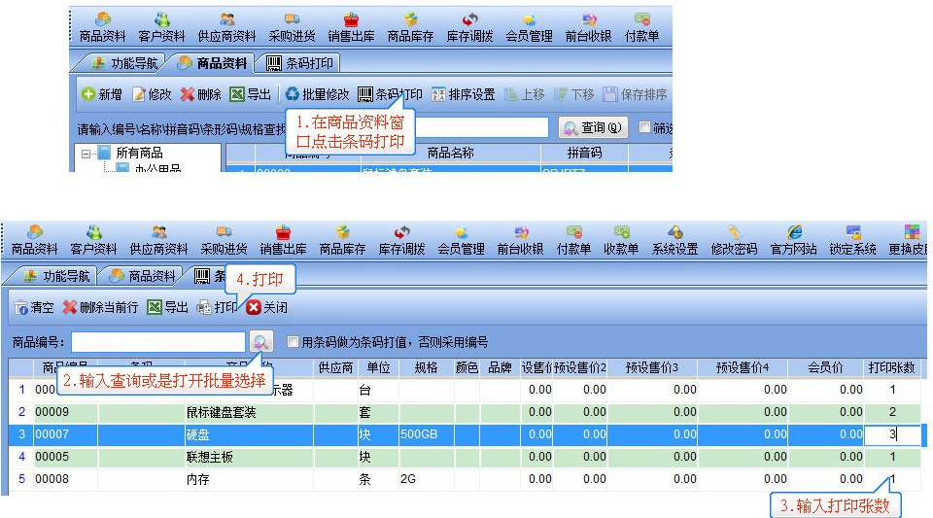Open 供应商资料 in the upper window's main toolbar

point(226,28)
